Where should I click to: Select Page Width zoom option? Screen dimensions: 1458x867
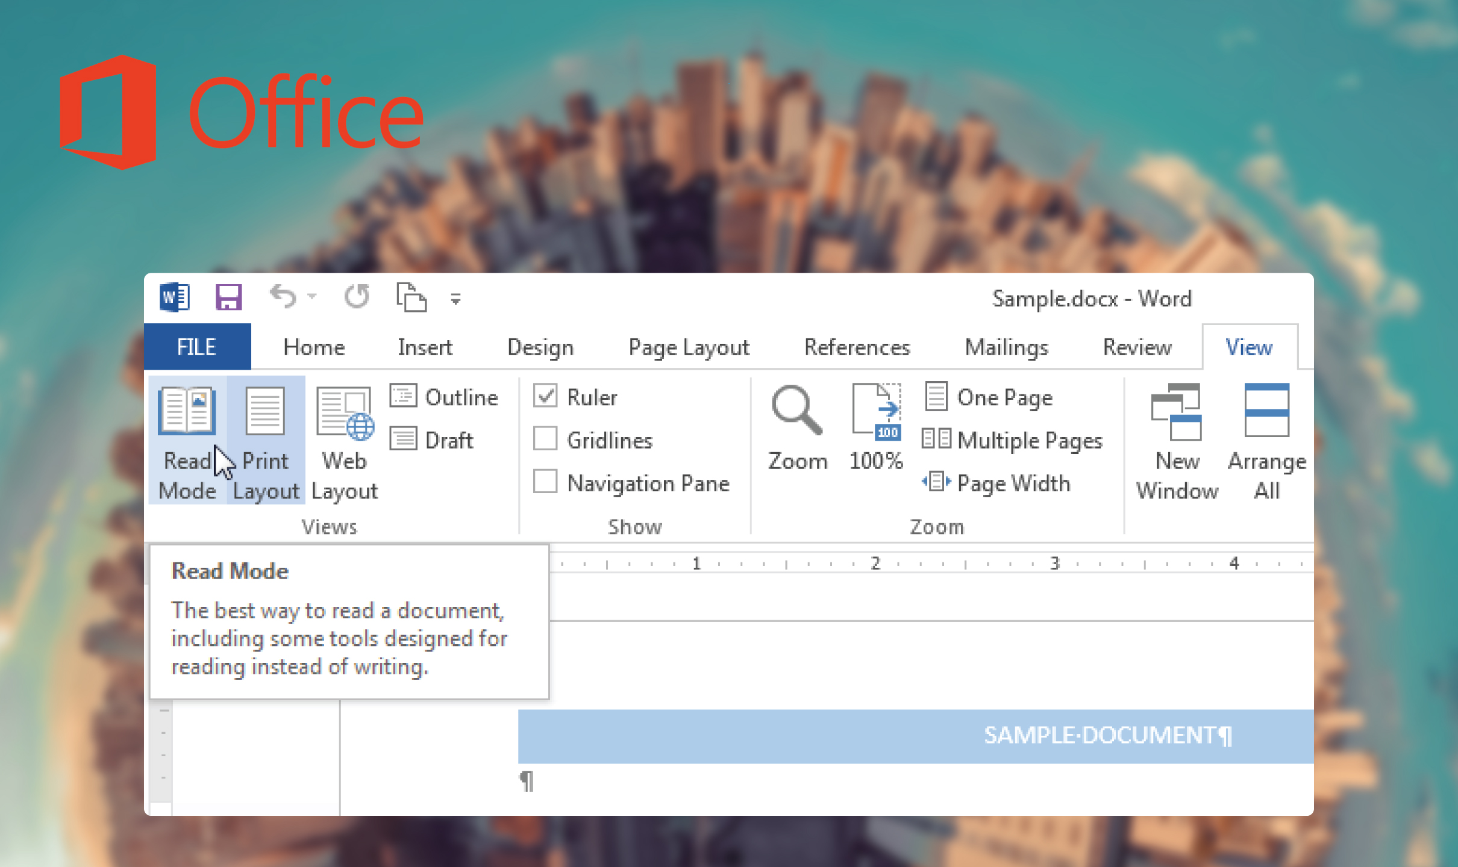coord(997,483)
